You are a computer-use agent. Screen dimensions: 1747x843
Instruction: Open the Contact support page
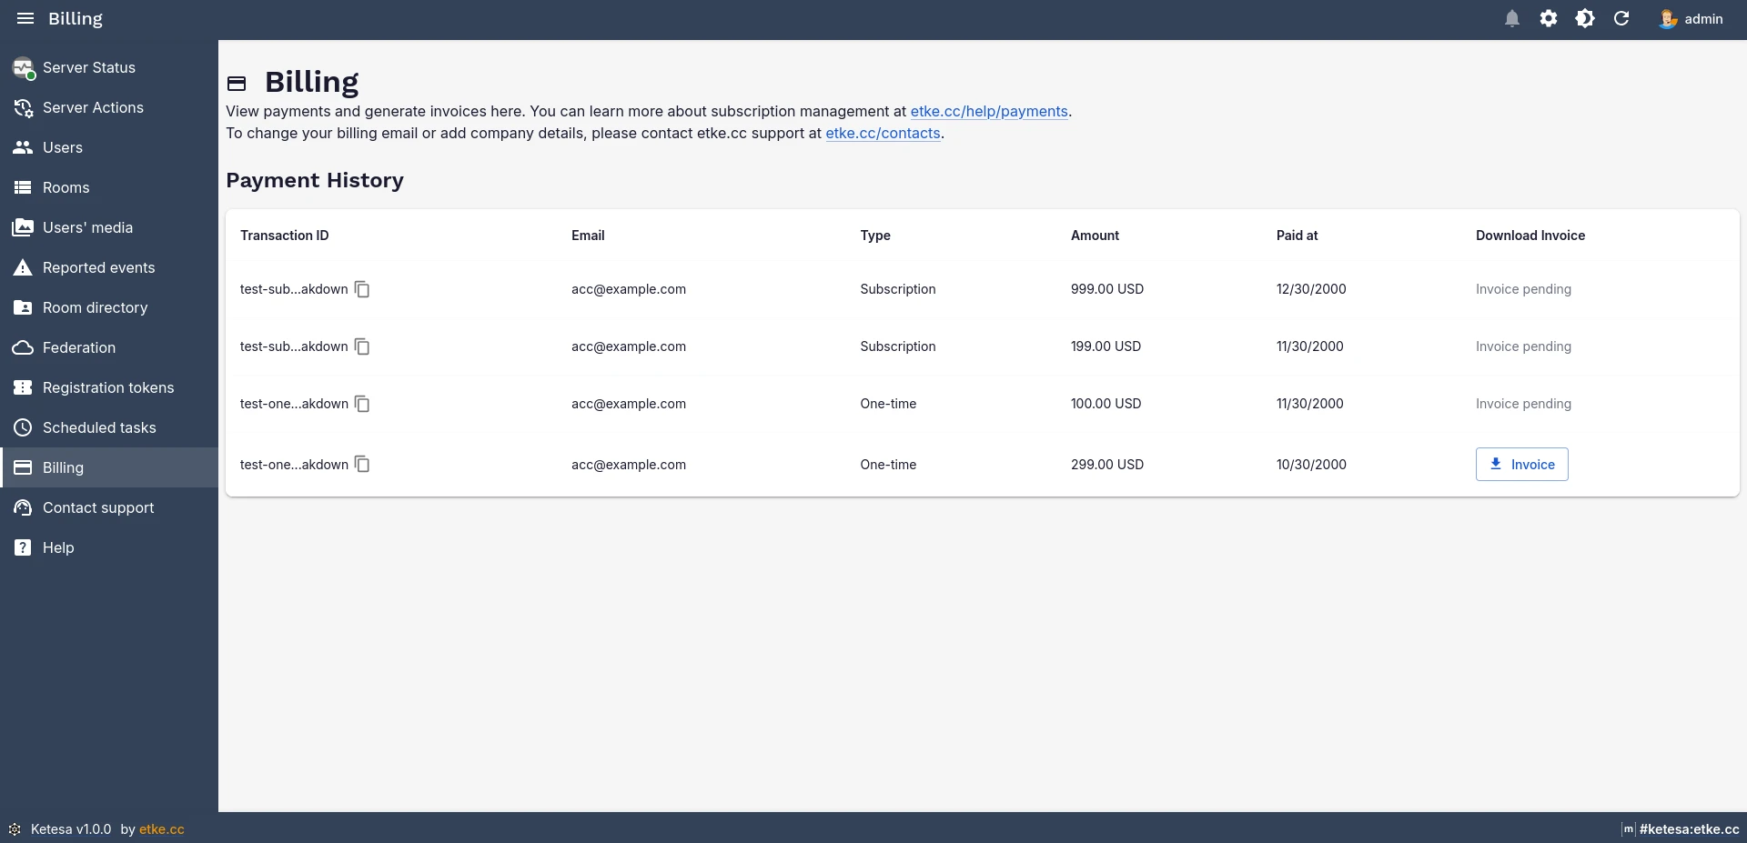[97, 507]
